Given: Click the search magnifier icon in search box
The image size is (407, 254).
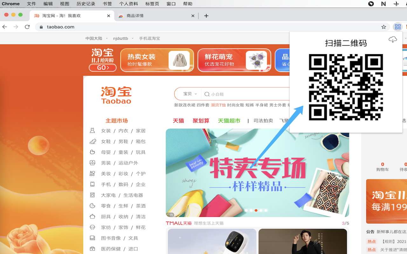Looking at the screenshot, I should [207, 94].
